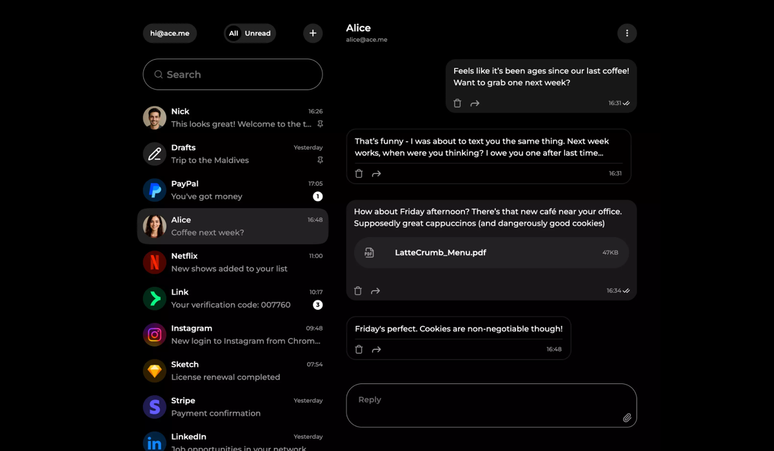Open the hi@ace.me account selector
Viewport: 774px width, 451px height.
point(170,34)
